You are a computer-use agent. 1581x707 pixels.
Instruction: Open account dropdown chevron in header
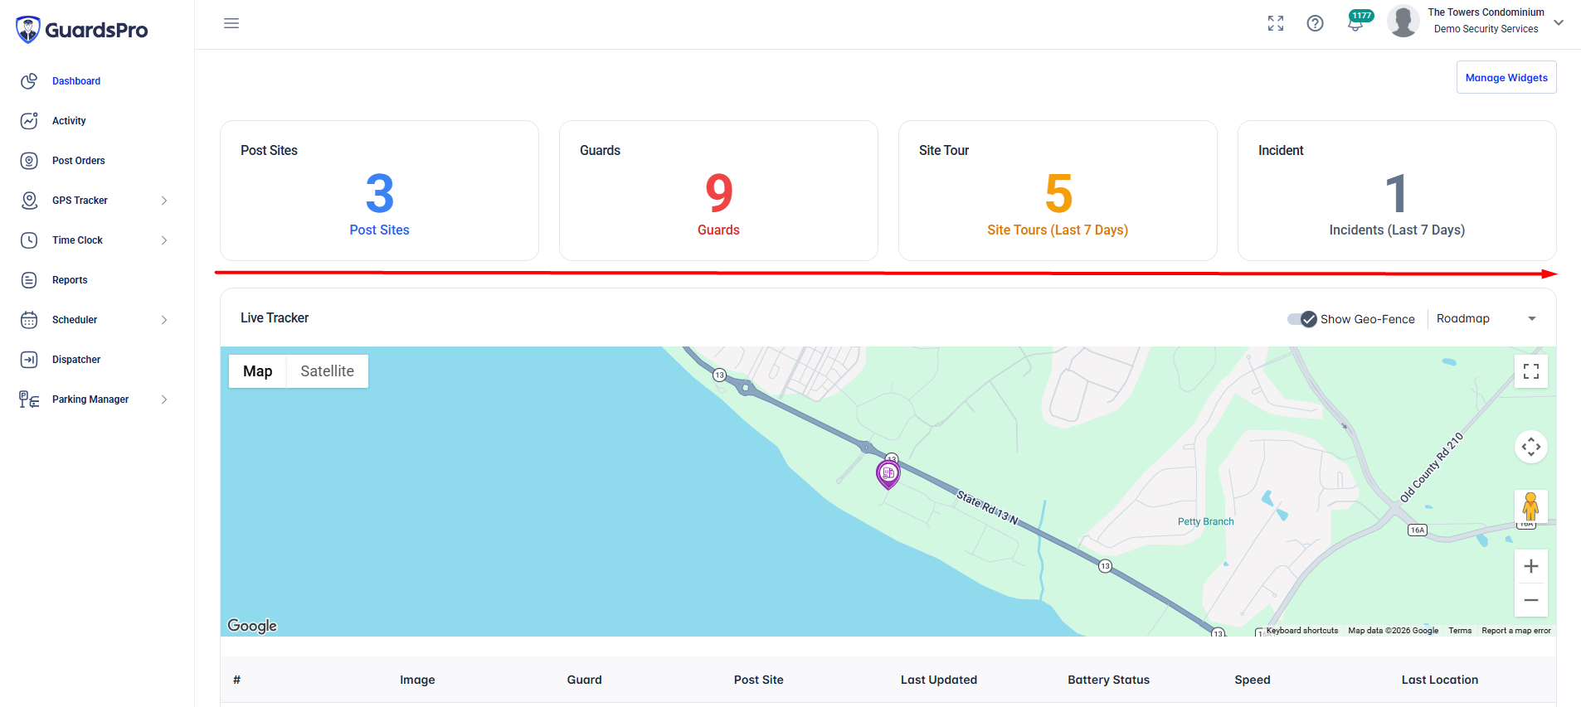(1559, 22)
